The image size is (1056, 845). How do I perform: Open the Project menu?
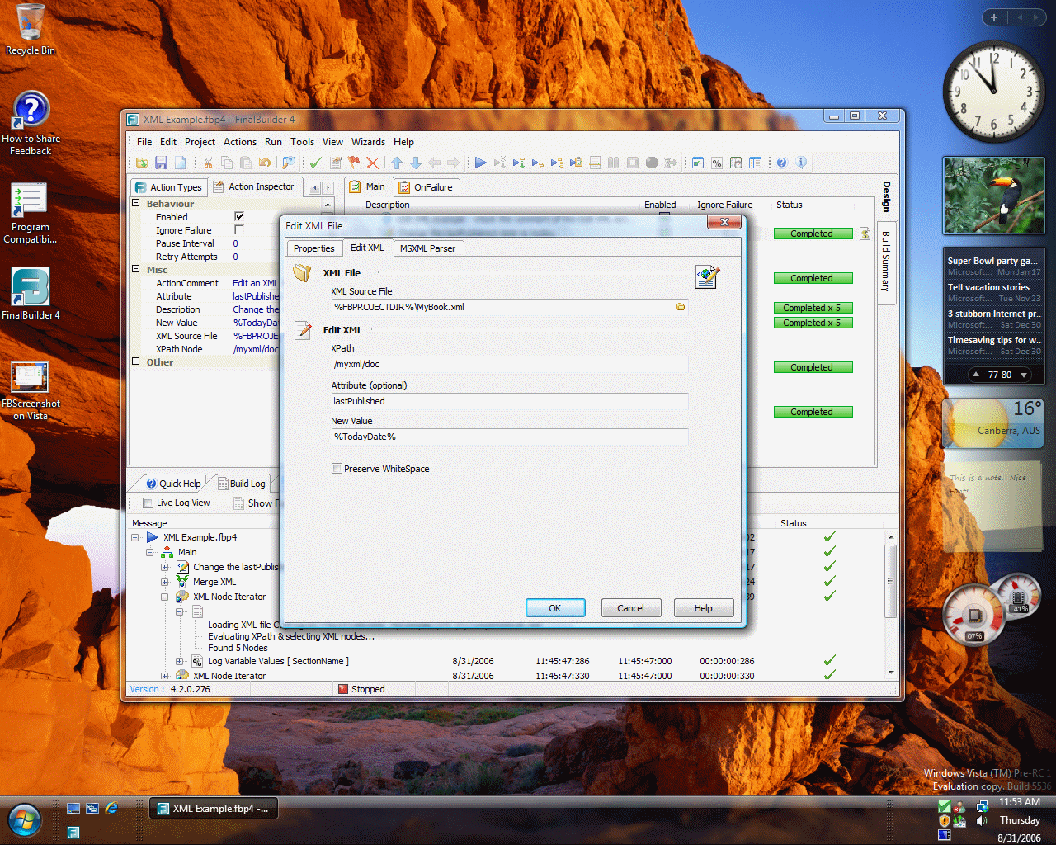pos(200,142)
